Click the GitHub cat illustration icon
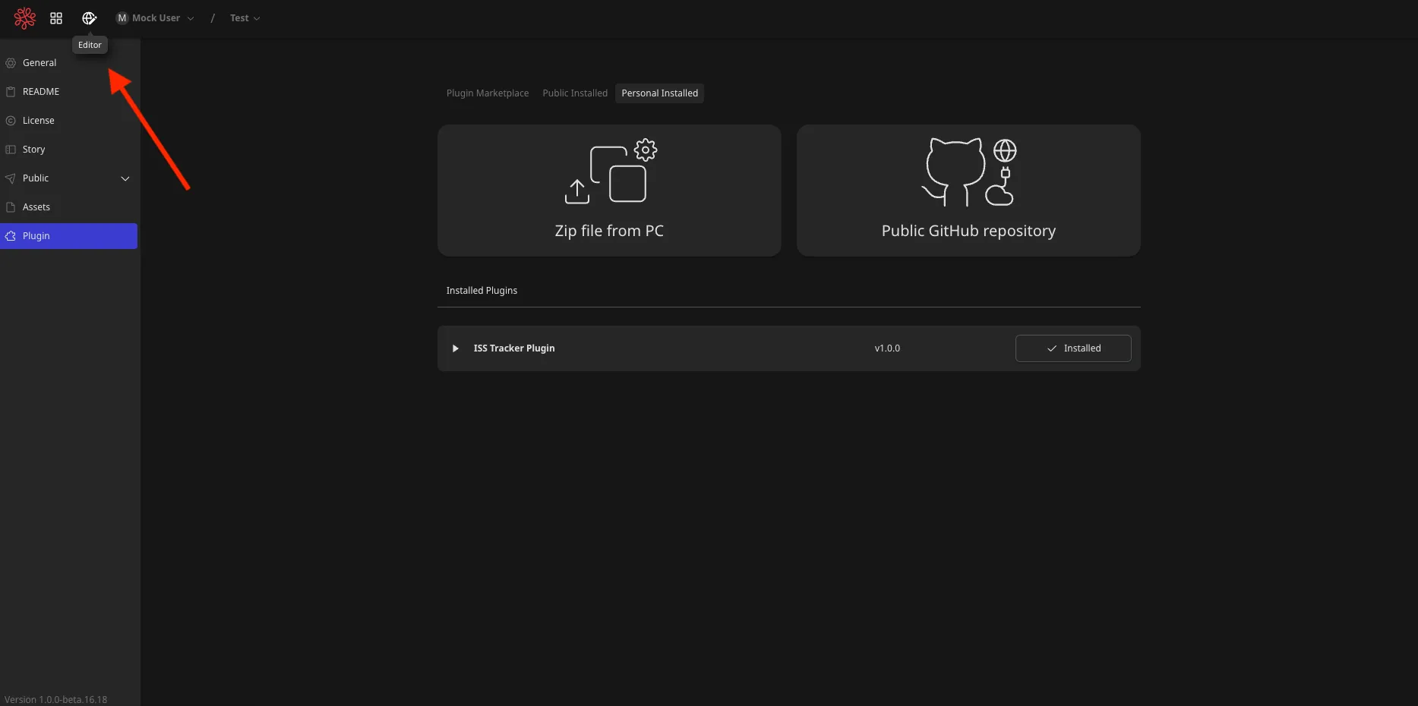The width and height of the screenshot is (1418, 706). [969, 172]
